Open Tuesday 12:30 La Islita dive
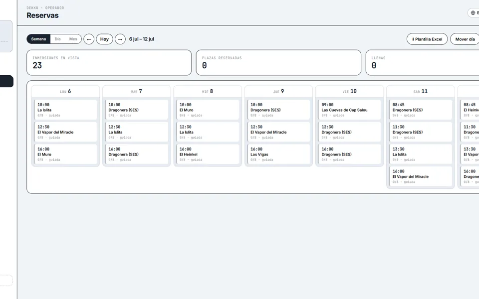Viewport: 479px width, 299px height. tap(137, 132)
